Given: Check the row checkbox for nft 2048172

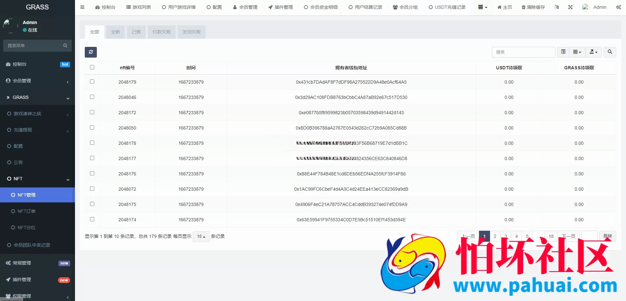Looking at the screenshot, I should click(x=92, y=112).
